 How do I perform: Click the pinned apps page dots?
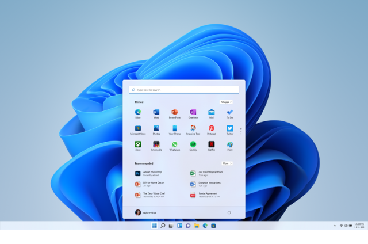click(x=241, y=131)
